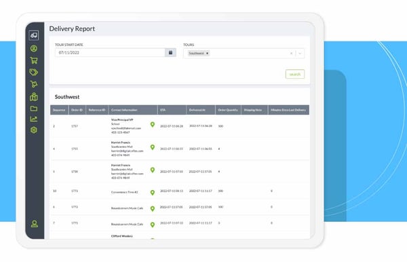Select the Convenience Time #2 contact text
This screenshot has width=407, height=262.
point(125,192)
